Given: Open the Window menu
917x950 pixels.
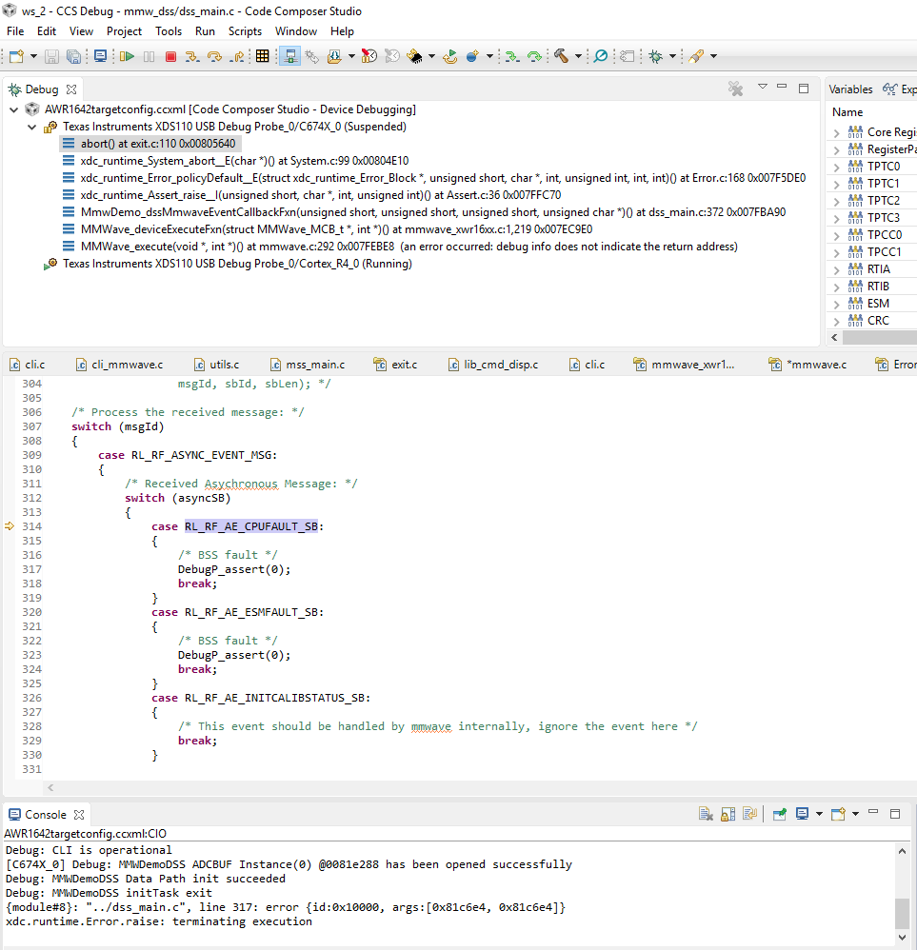Looking at the screenshot, I should tap(296, 30).
